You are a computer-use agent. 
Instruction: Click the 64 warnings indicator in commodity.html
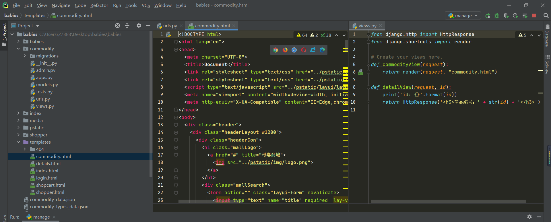302,35
